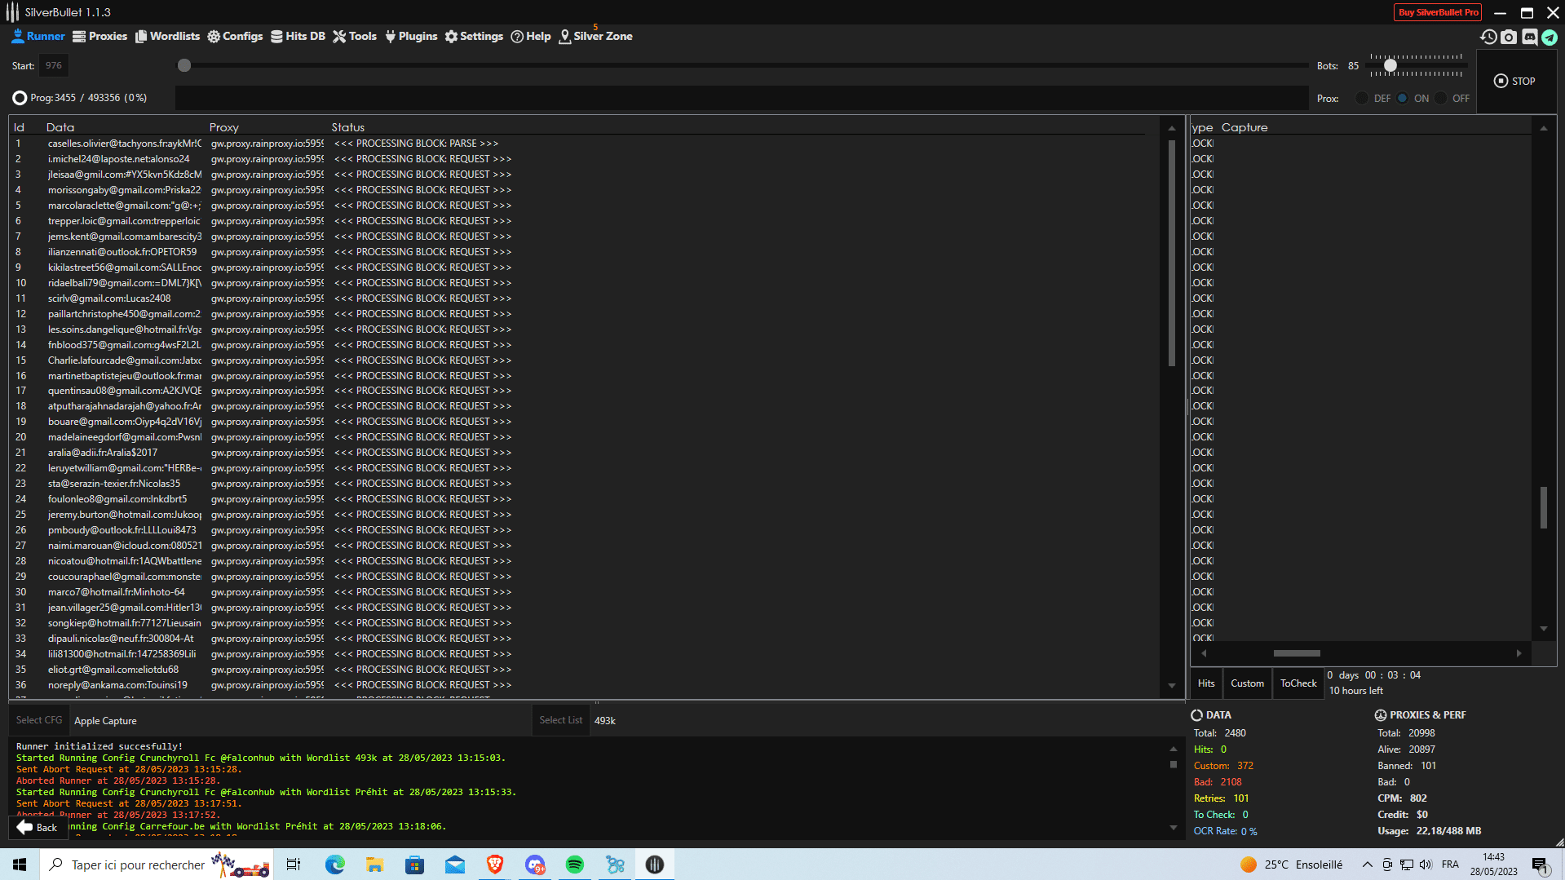
Task: Open the Mail app from the taskbar
Action: [454, 865]
